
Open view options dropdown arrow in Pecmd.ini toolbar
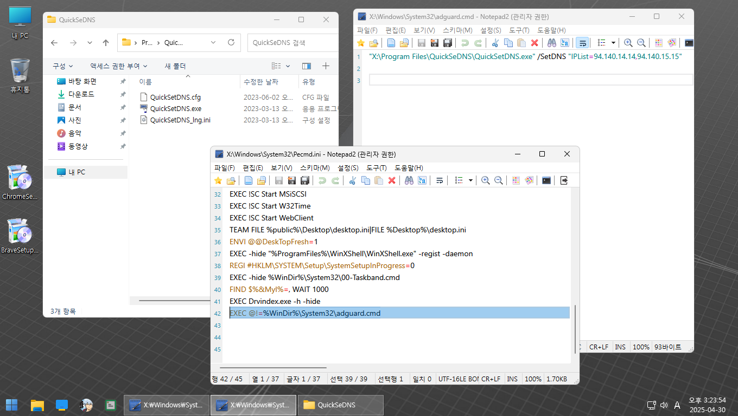(x=470, y=180)
